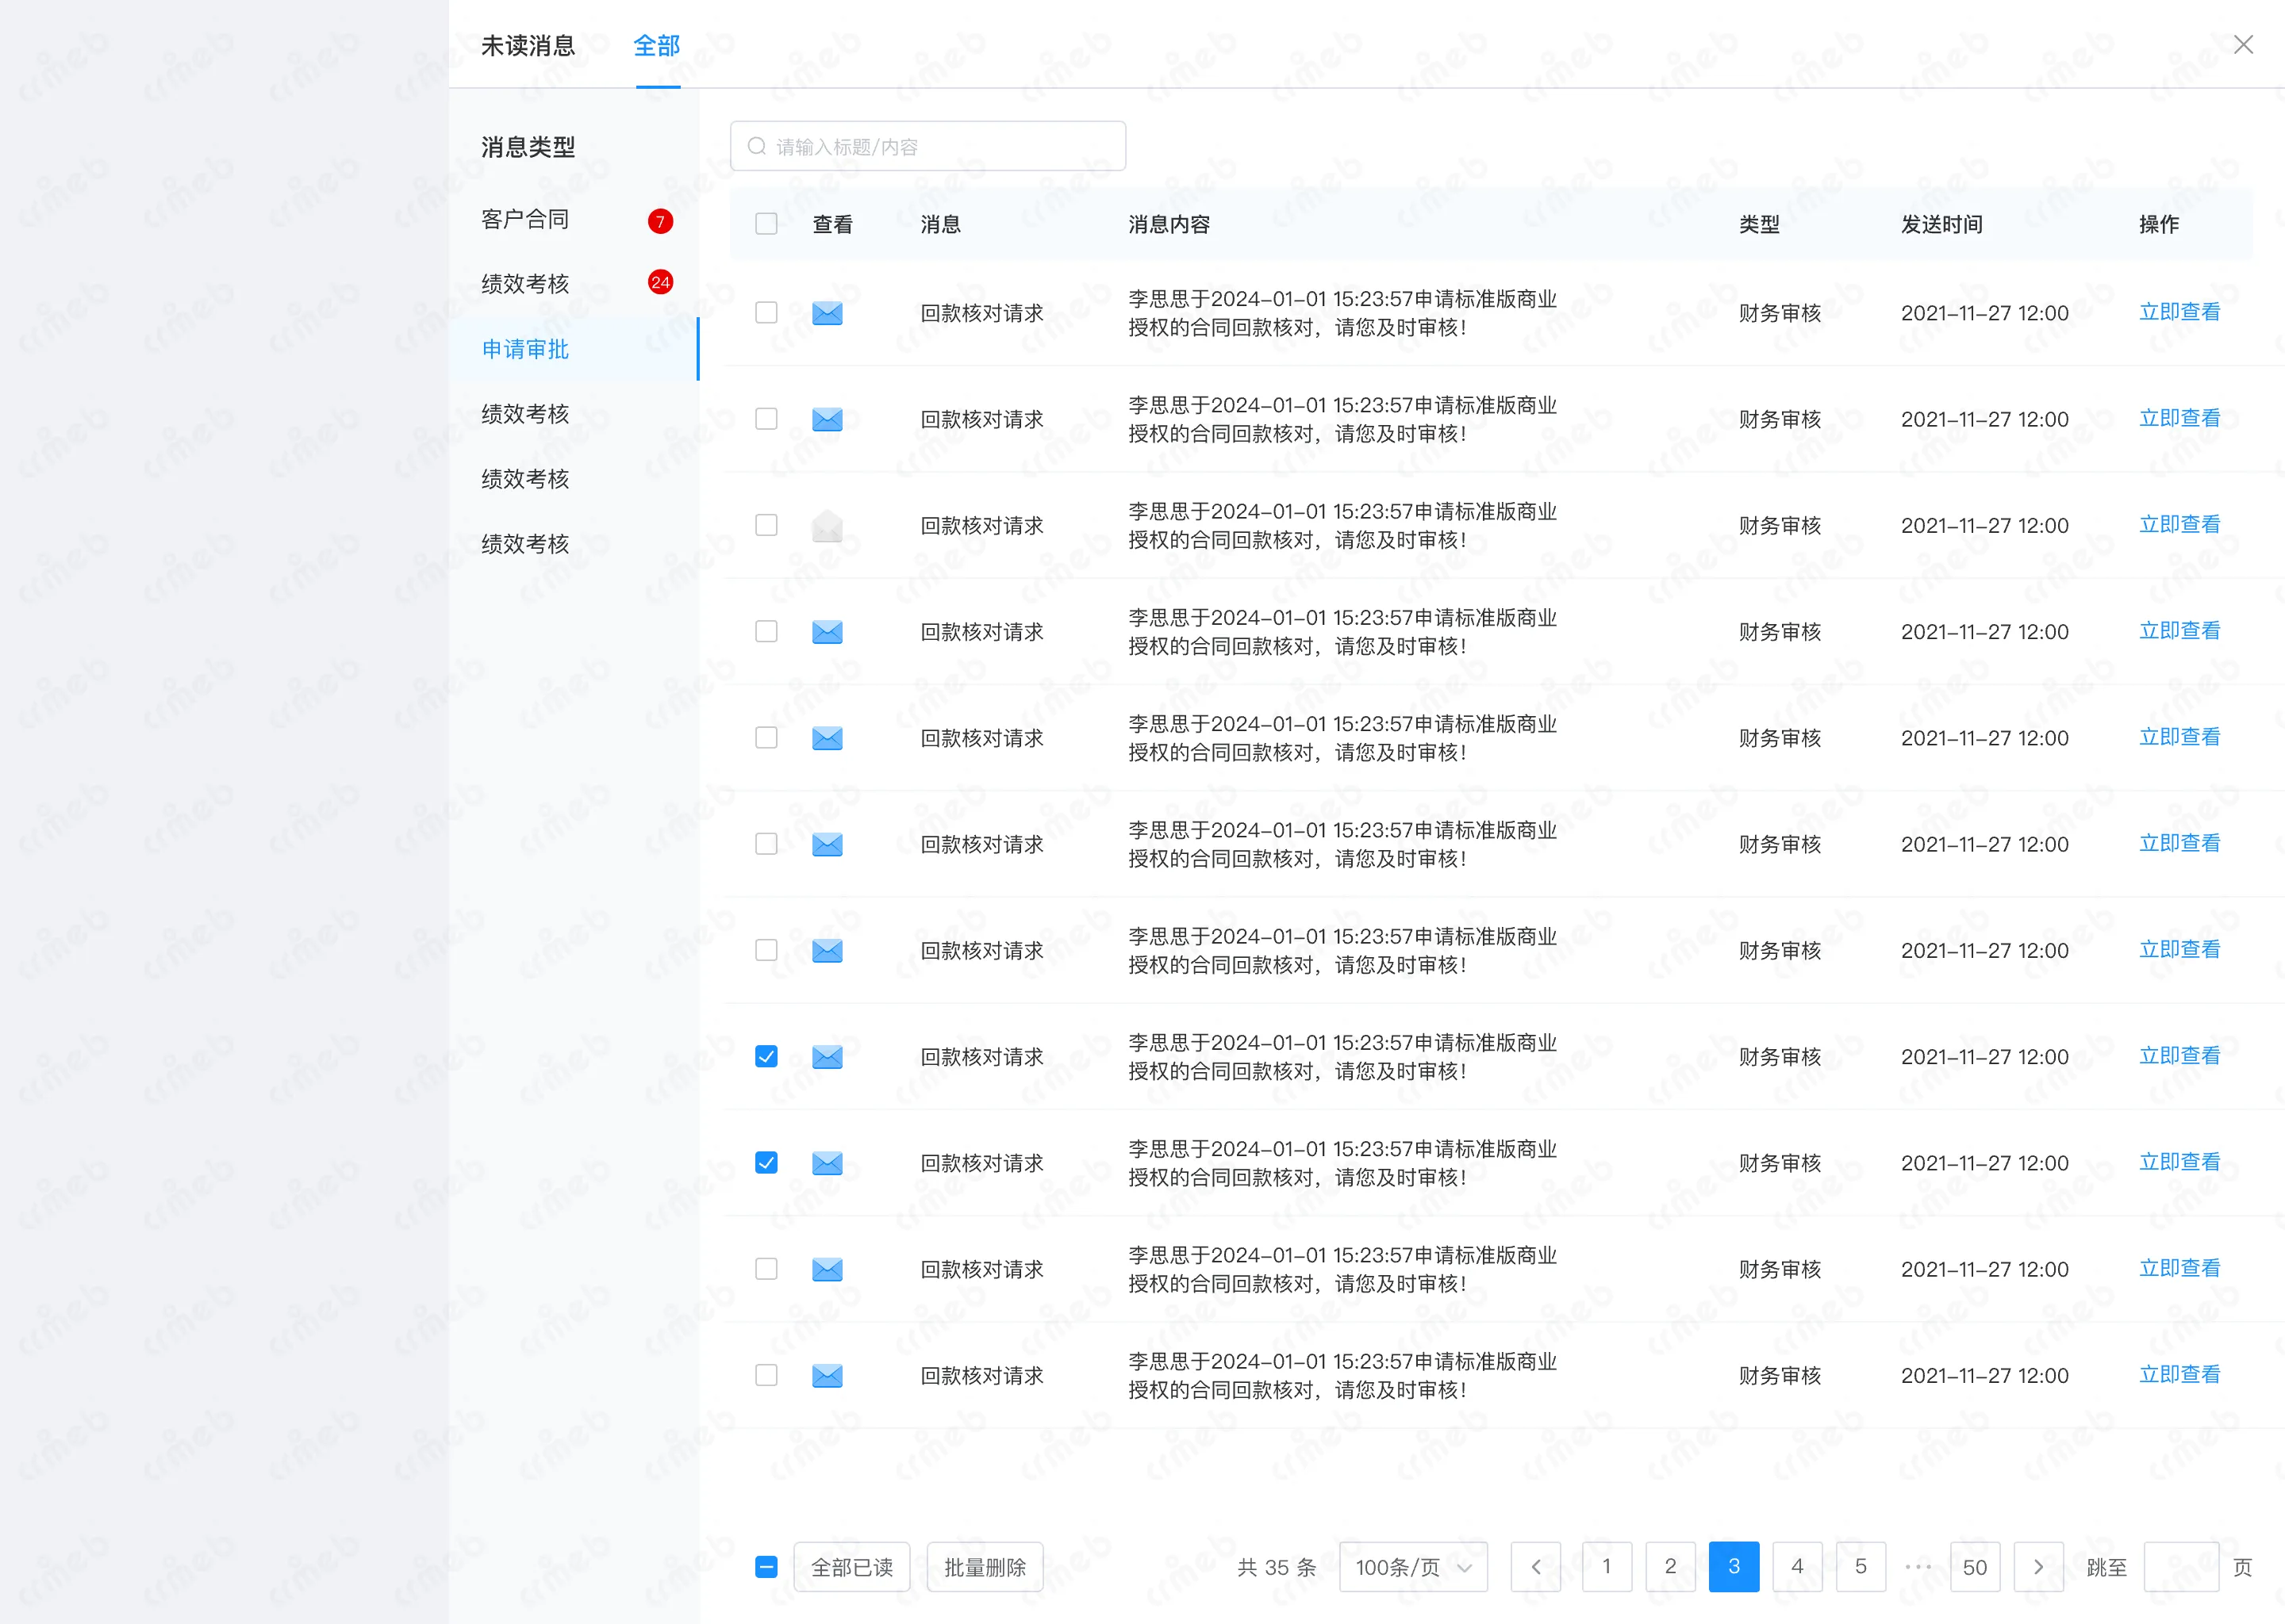Click the red 24 badge beside 绩效考核
The image size is (2285, 1624).
pos(660,282)
